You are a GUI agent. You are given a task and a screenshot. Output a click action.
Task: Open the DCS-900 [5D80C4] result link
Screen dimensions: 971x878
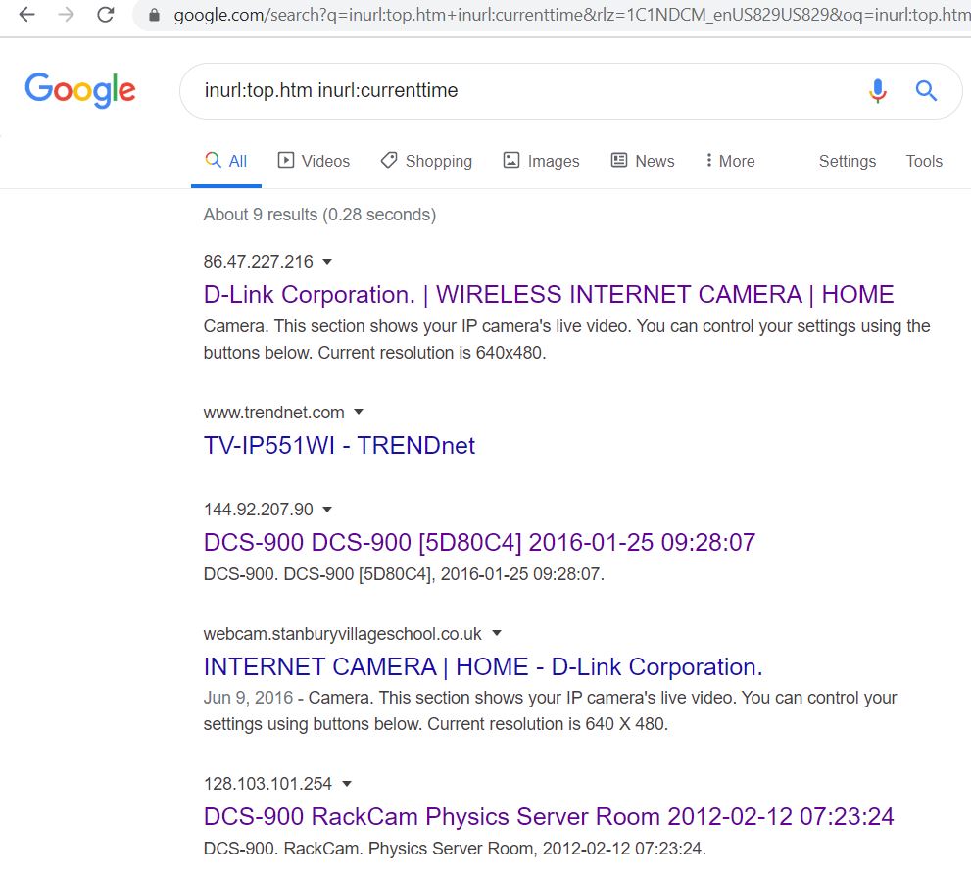(479, 543)
